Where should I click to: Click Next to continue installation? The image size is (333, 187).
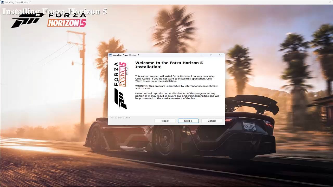click(188, 121)
